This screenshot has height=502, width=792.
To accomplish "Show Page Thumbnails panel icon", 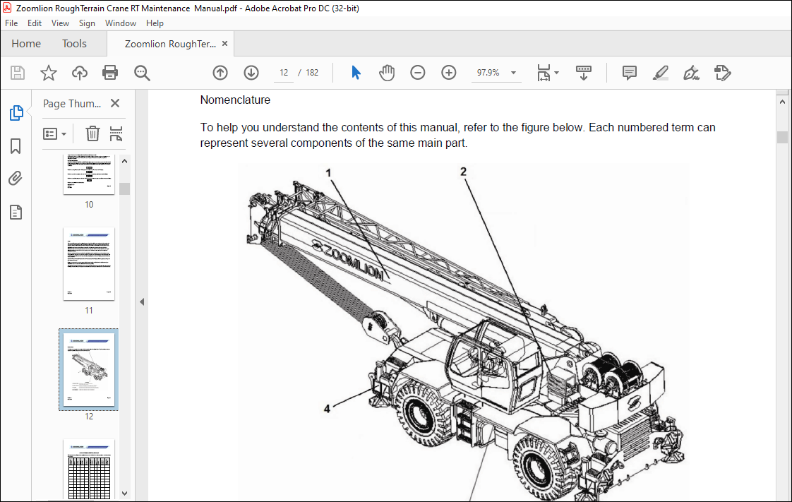I will [x=16, y=113].
